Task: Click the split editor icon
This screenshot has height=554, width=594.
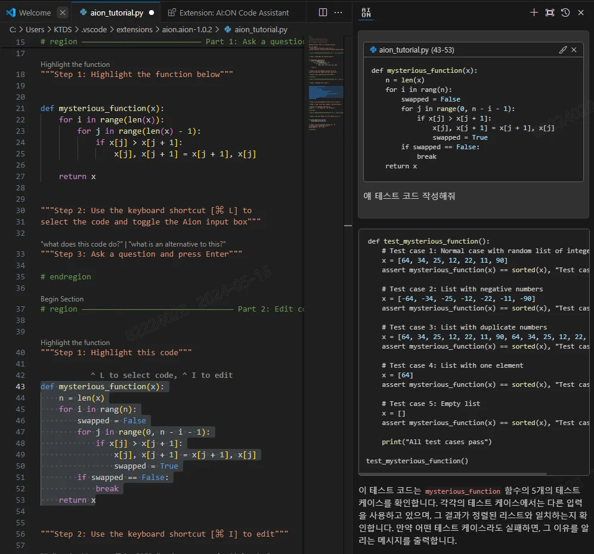Action: [323, 12]
